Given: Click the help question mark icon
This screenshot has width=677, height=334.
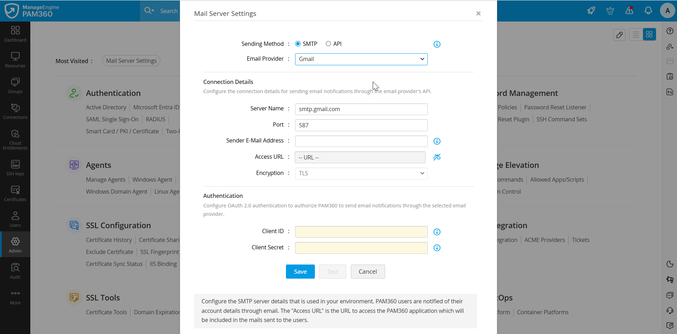Looking at the screenshot, I should (x=670, y=31).
